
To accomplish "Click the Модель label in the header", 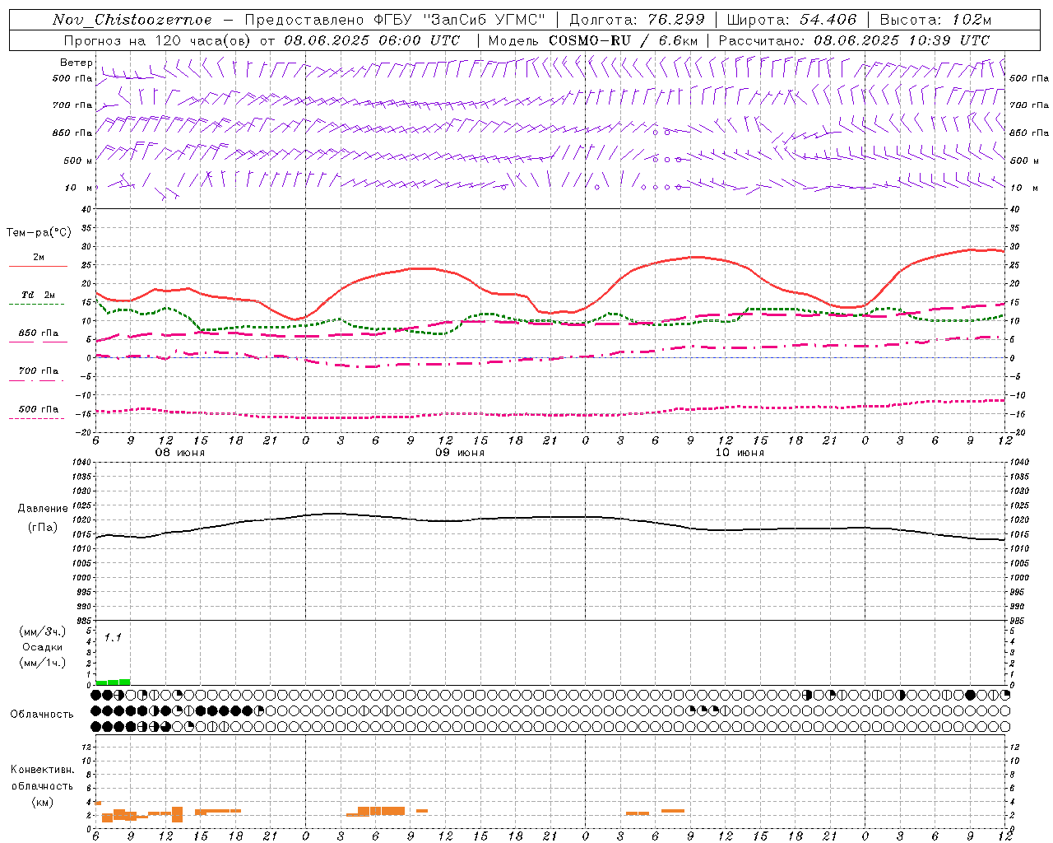I will click(x=515, y=40).
